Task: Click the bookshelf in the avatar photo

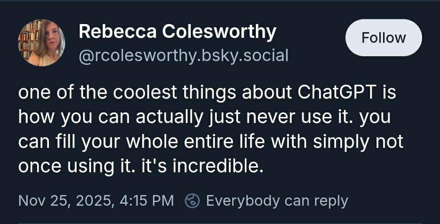Action: [28, 40]
